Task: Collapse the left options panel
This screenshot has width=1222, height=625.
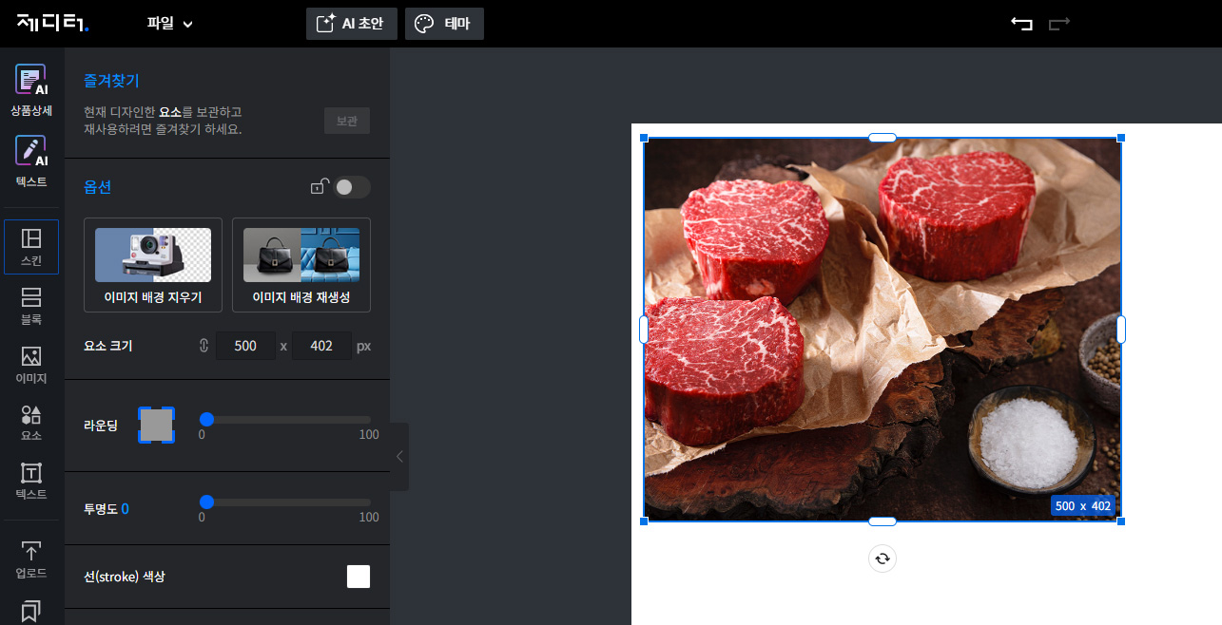Action: point(399,457)
